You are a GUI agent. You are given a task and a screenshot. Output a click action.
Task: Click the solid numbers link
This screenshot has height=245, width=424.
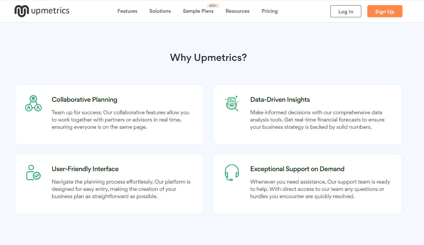(354, 127)
